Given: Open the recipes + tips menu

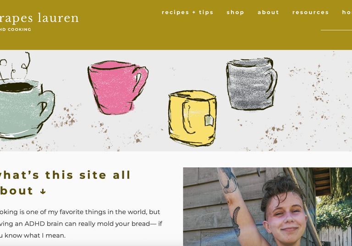Looking at the screenshot, I should pos(187,12).
